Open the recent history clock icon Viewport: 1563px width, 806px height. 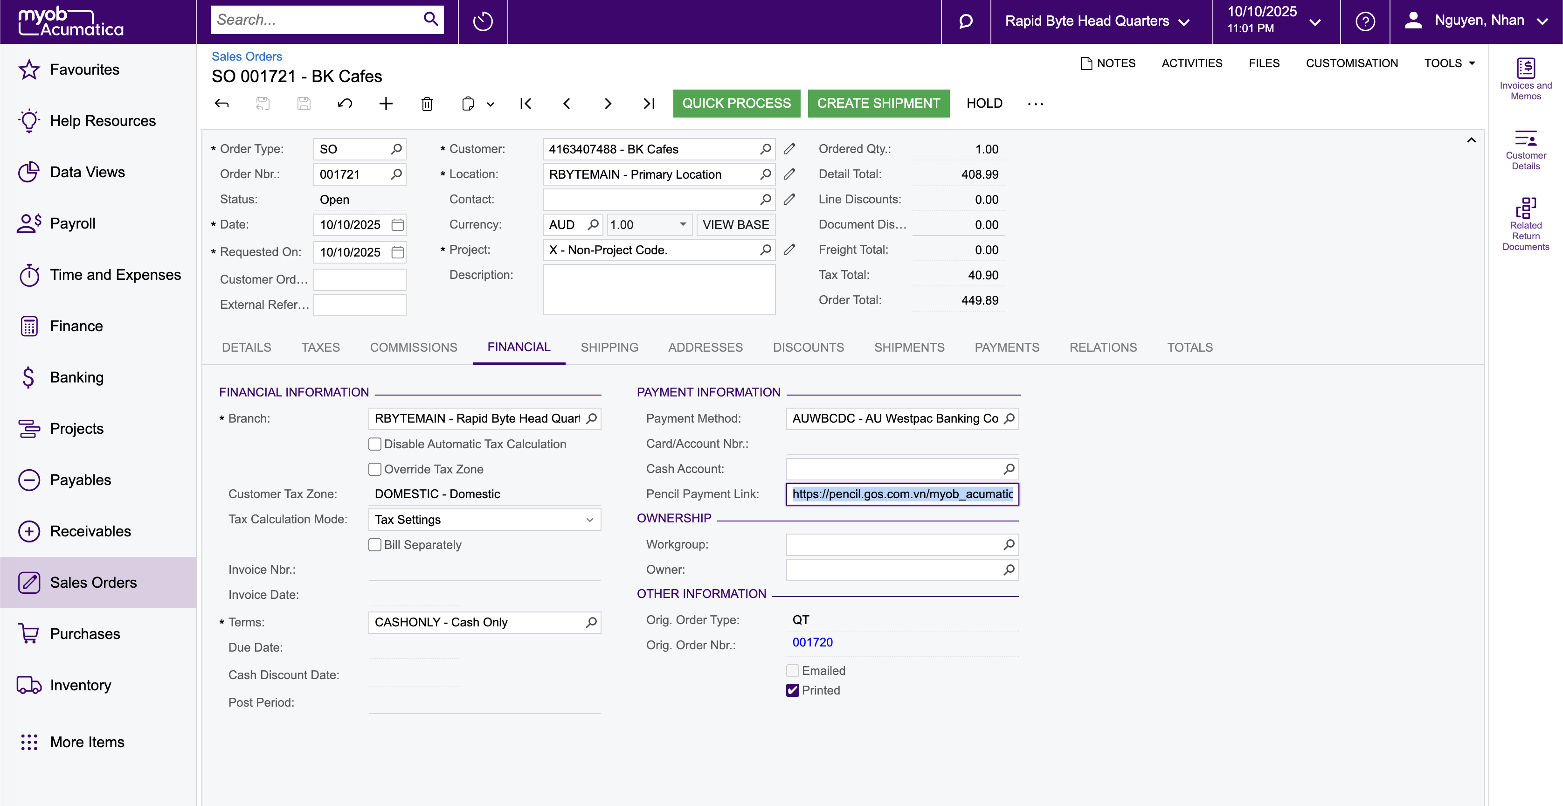(x=483, y=21)
